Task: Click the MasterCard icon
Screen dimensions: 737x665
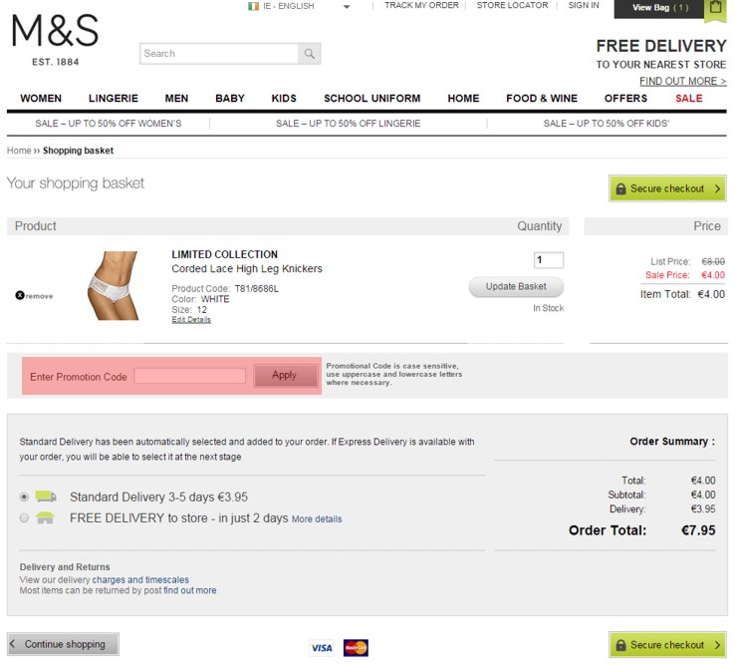Action: point(356,648)
